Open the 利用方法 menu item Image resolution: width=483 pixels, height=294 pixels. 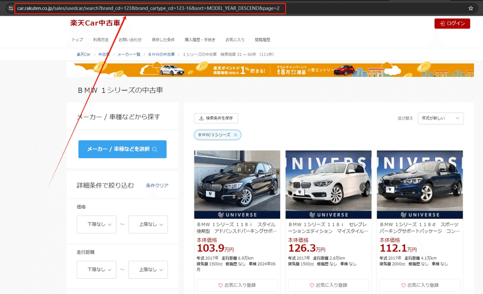(101, 40)
